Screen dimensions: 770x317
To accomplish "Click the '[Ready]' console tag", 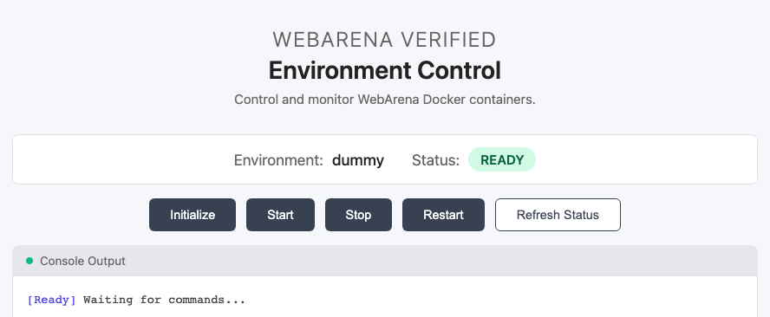I will point(51,300).
